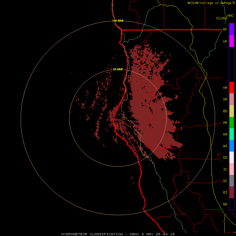Point at the 'BI' legend label
The width and height of the screenshot is (236, 236).
225,192
